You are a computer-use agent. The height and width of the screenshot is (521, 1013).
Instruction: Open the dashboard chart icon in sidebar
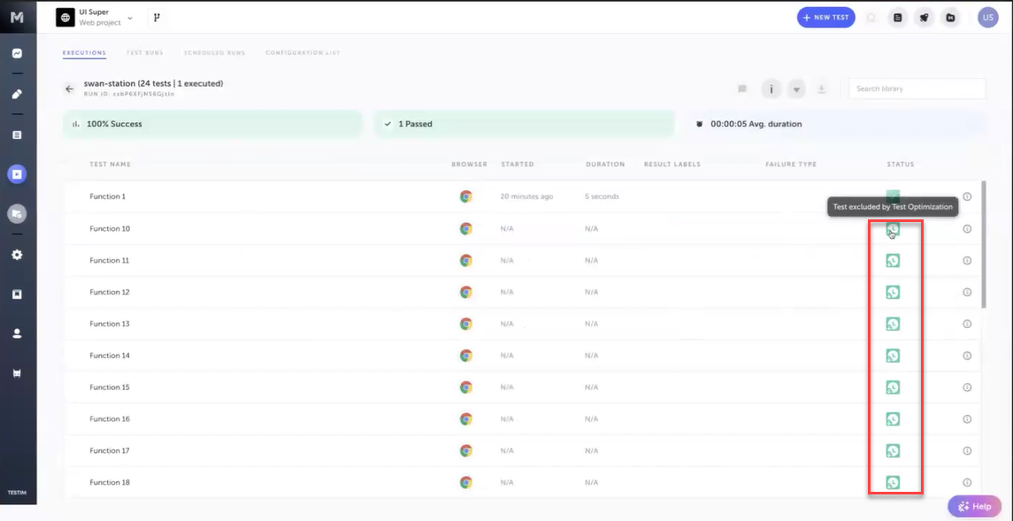click(x=17, y=54)
